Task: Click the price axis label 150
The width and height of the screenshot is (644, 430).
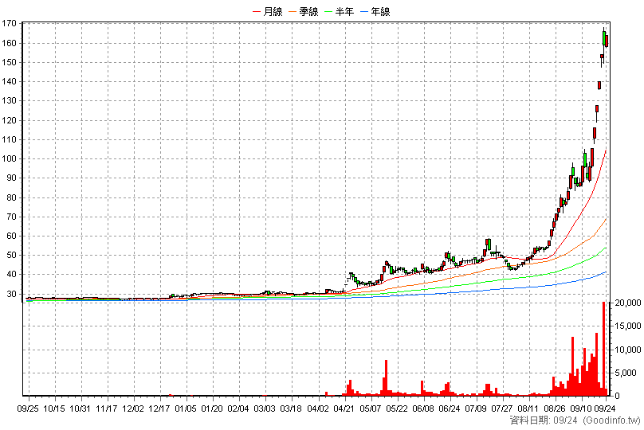Action: (x=9, y=62)
